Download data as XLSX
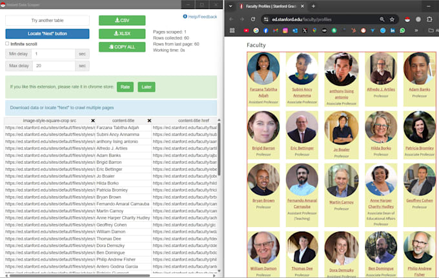439x278 pixels. 122,34
